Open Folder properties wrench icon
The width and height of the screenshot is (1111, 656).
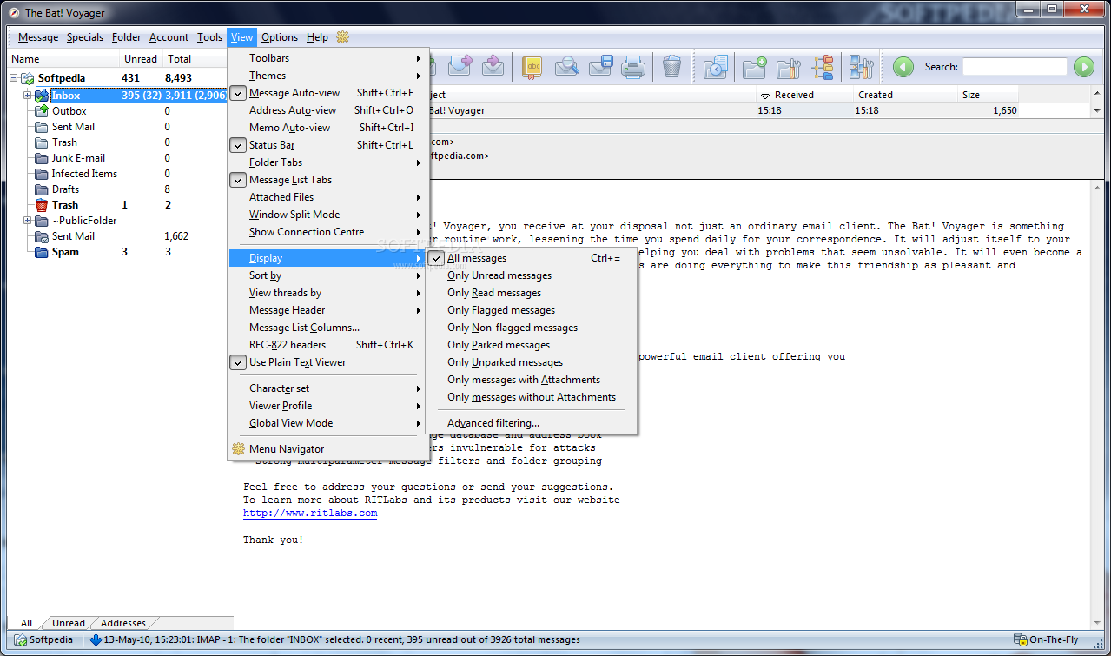click(x=788, y=67)
